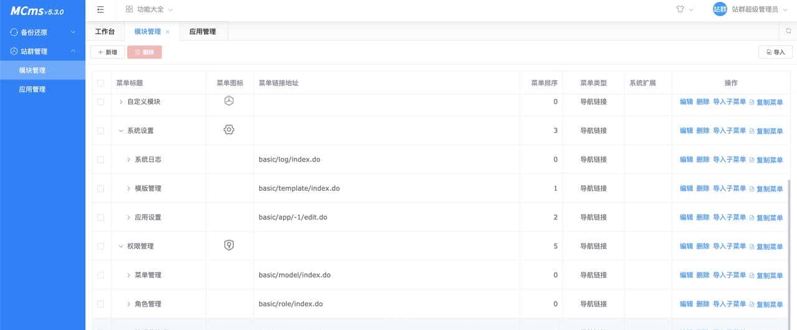Screen dimensions: 797x330
Task: Click the 权限管理 shield icon
Action: point(229,245)
